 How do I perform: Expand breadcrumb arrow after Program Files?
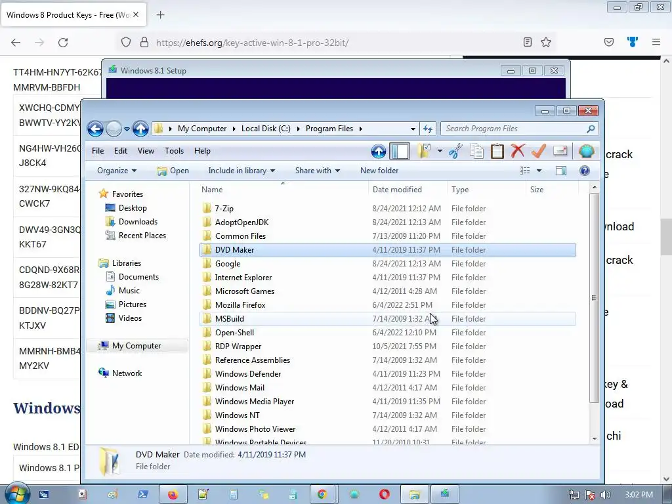pos(361,129)
